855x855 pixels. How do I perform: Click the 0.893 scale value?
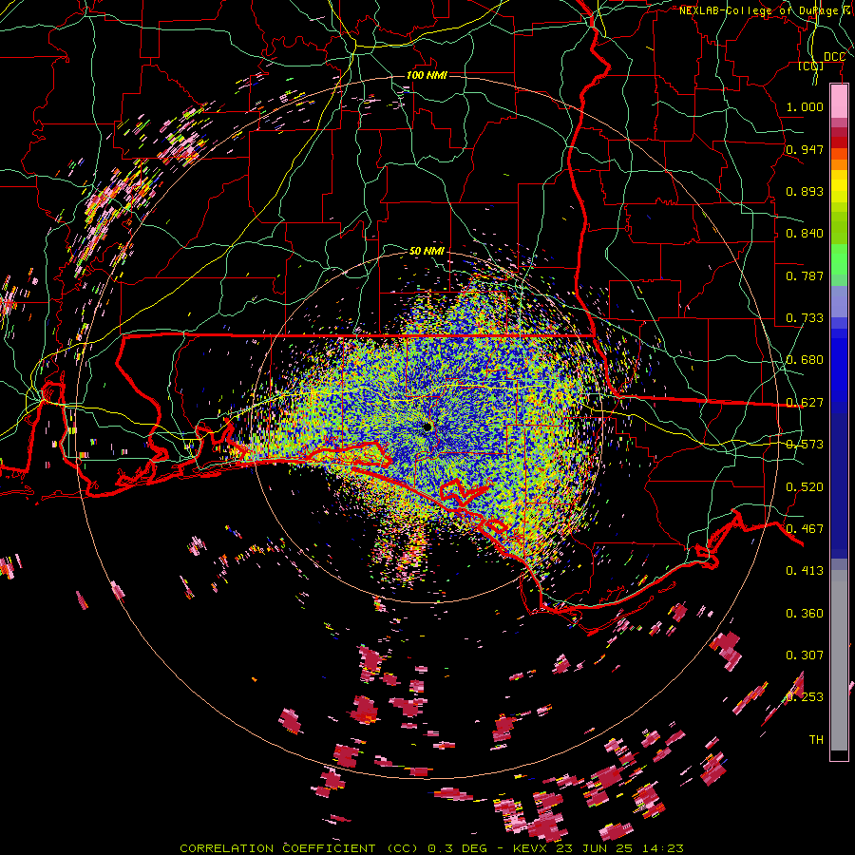[805, 191]
